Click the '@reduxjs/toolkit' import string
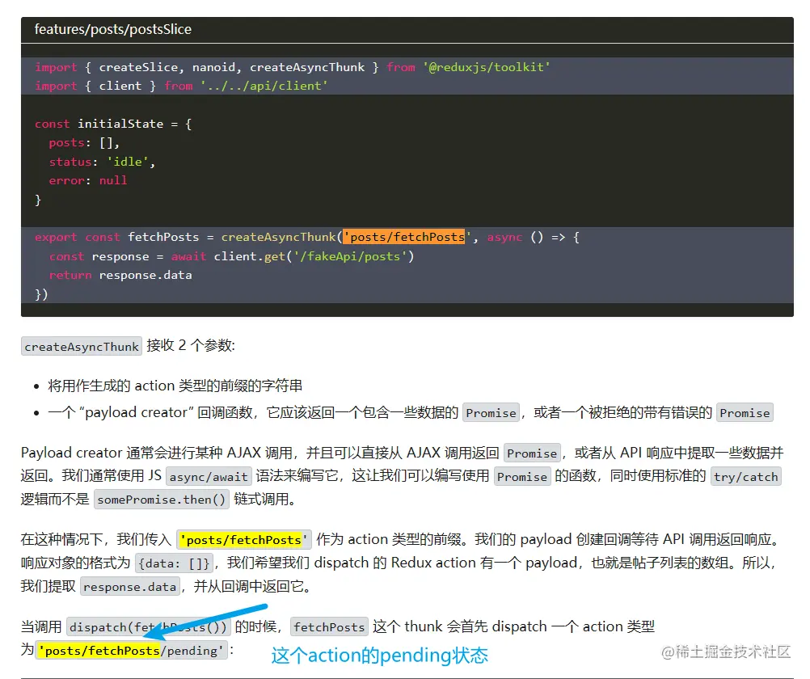 tap(487, 67)
